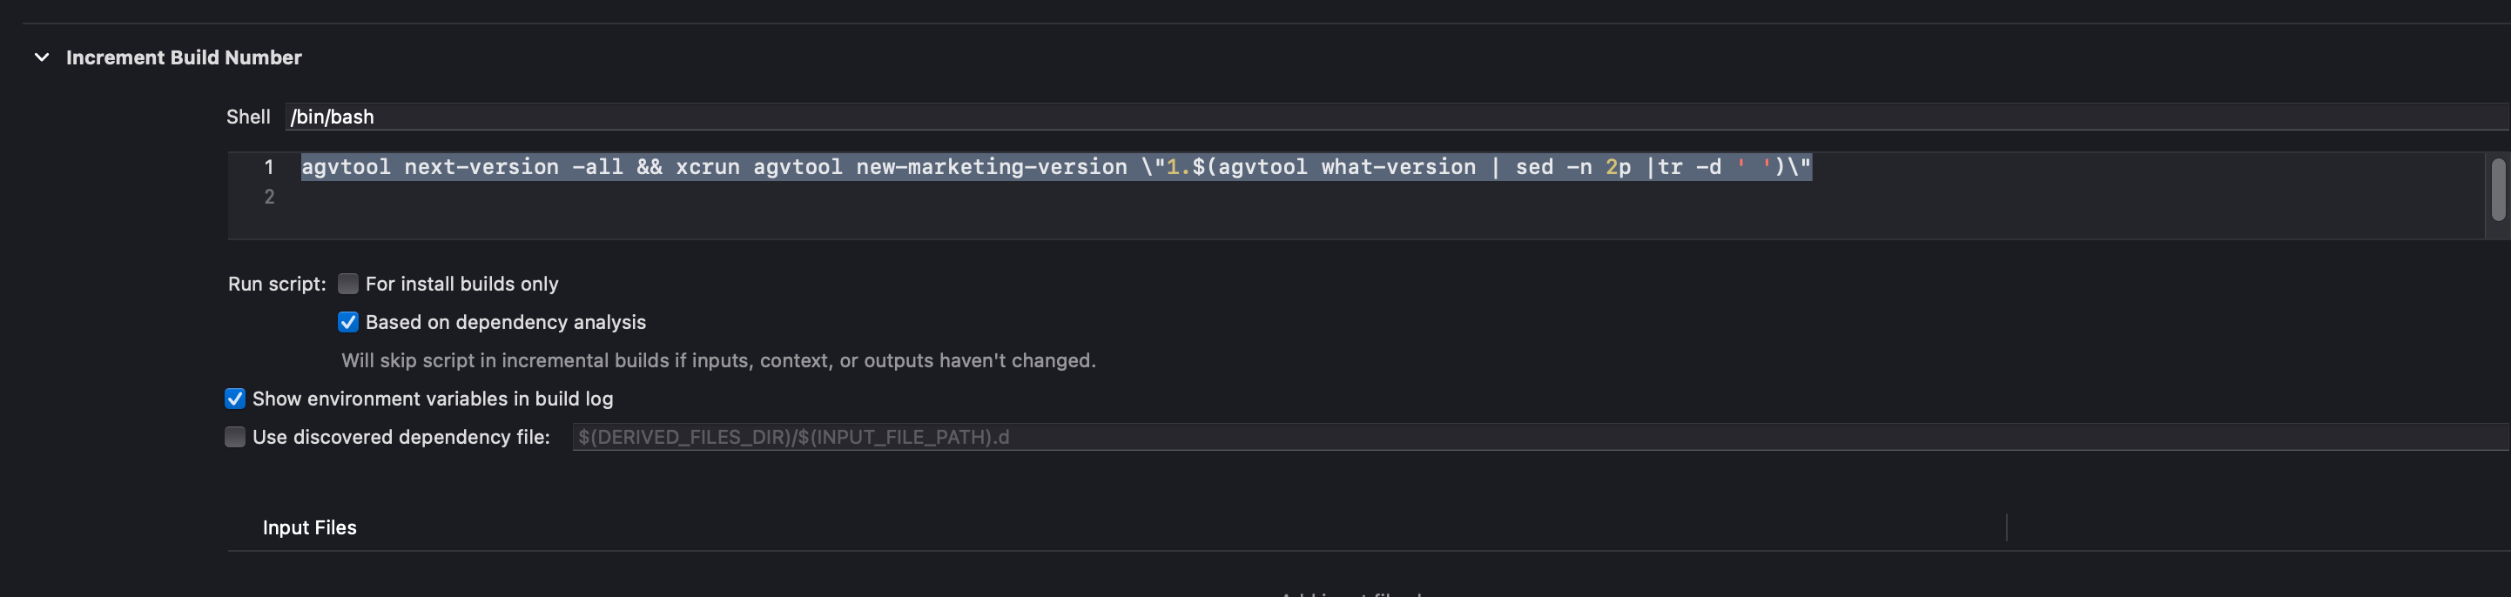Click line number 2 in script gutter
The width and height of the screenshot is (2511, 597).
[269, 198]
